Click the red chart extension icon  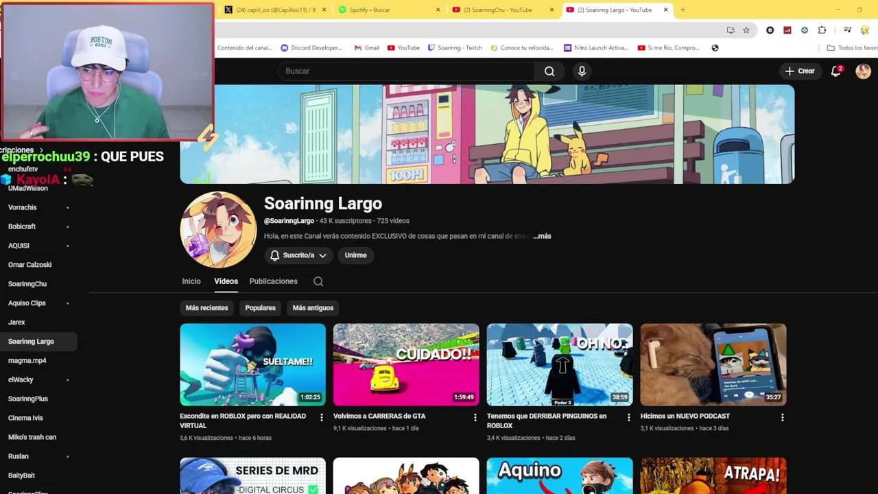click(787, 30)
